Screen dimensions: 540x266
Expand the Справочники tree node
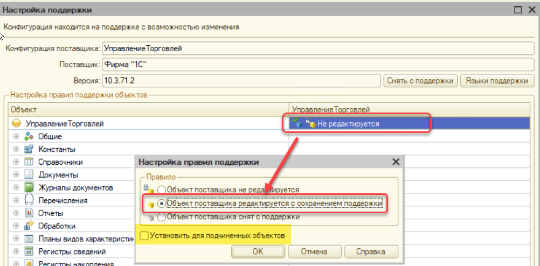tap(16, 162)
